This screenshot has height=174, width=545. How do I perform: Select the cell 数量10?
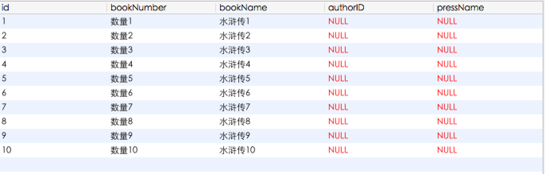point(162,150)
